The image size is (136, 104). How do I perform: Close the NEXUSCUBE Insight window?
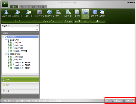coord(133,2)
